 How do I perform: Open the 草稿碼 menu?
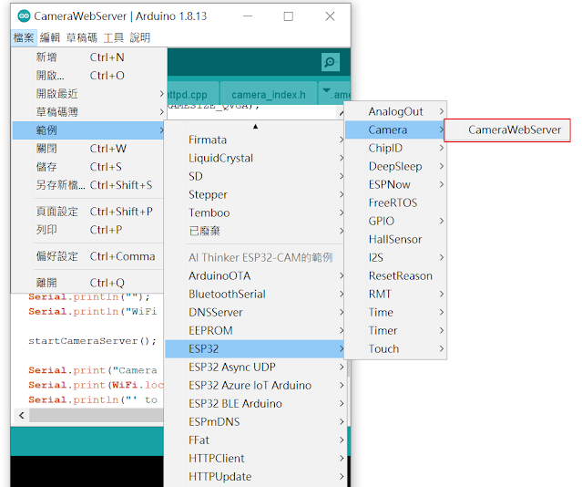[82, 37]
